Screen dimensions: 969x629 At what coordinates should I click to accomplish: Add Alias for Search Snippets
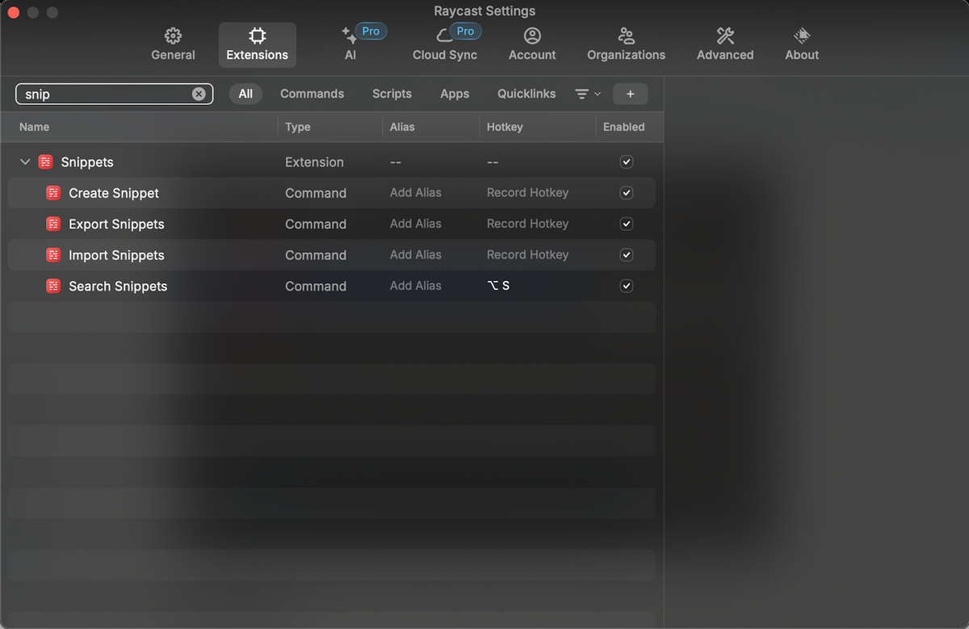pyautogui.click(x=416, y=286)
